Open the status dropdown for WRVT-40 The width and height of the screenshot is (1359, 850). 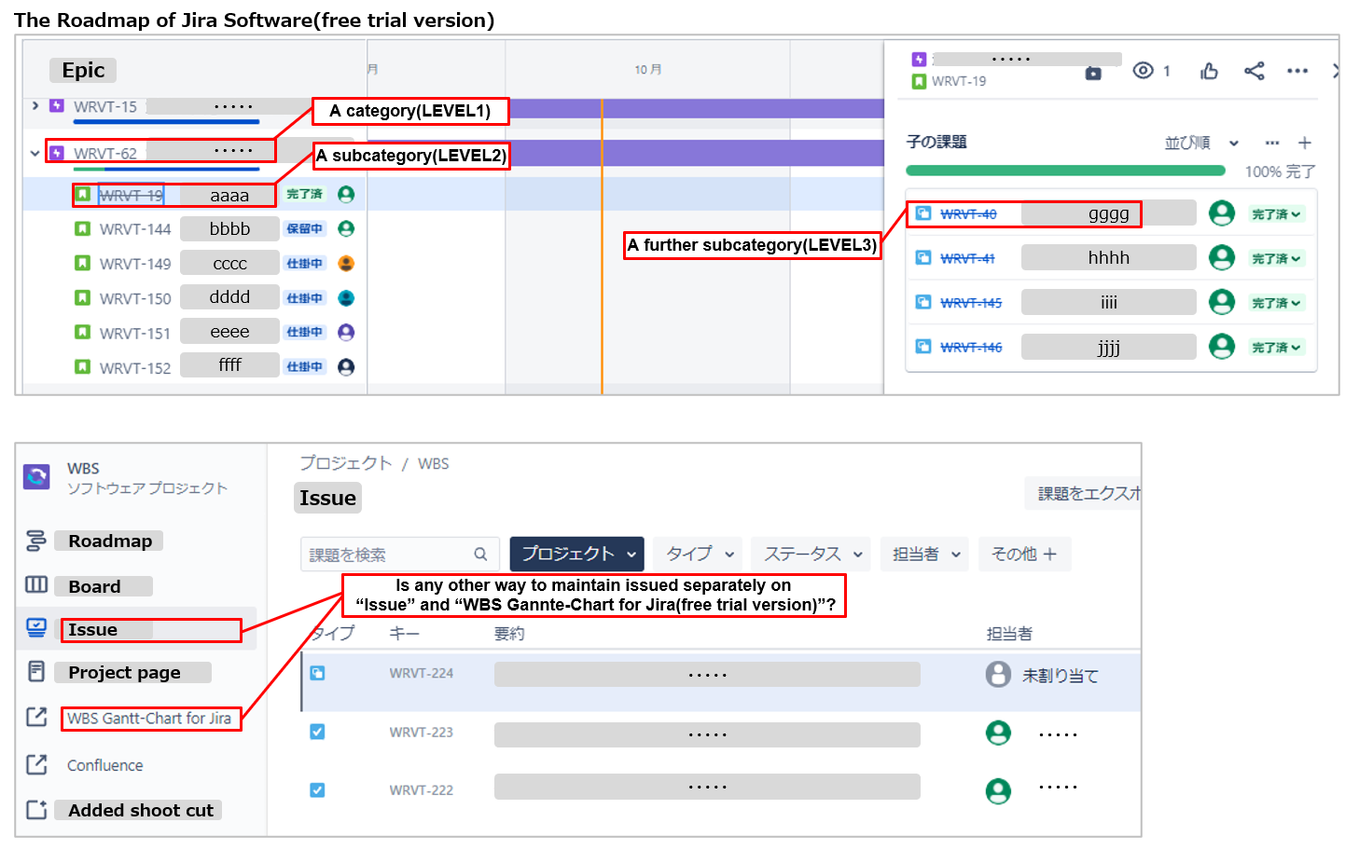pyautogui.click(x=1276, y=214)
